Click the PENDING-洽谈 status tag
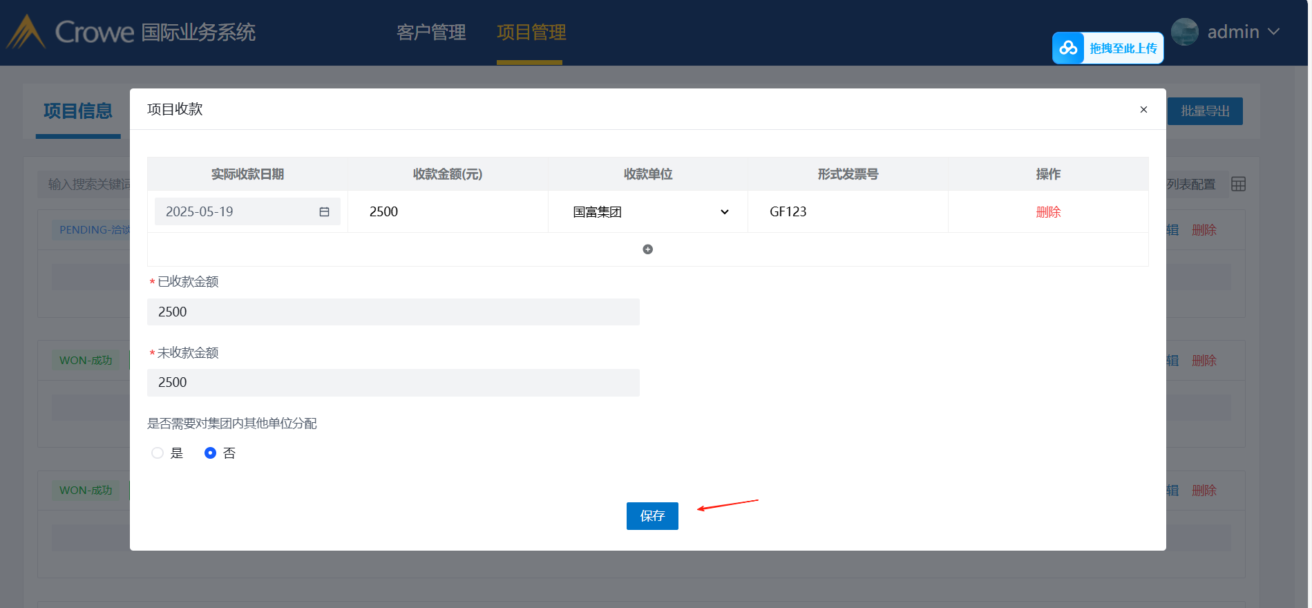 [x=91, y=230]
